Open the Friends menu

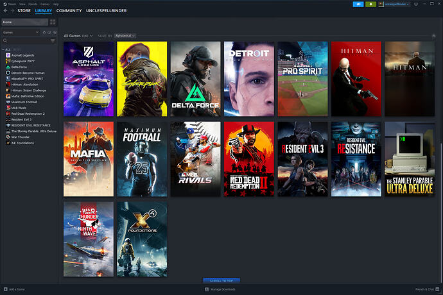[33, 4]
